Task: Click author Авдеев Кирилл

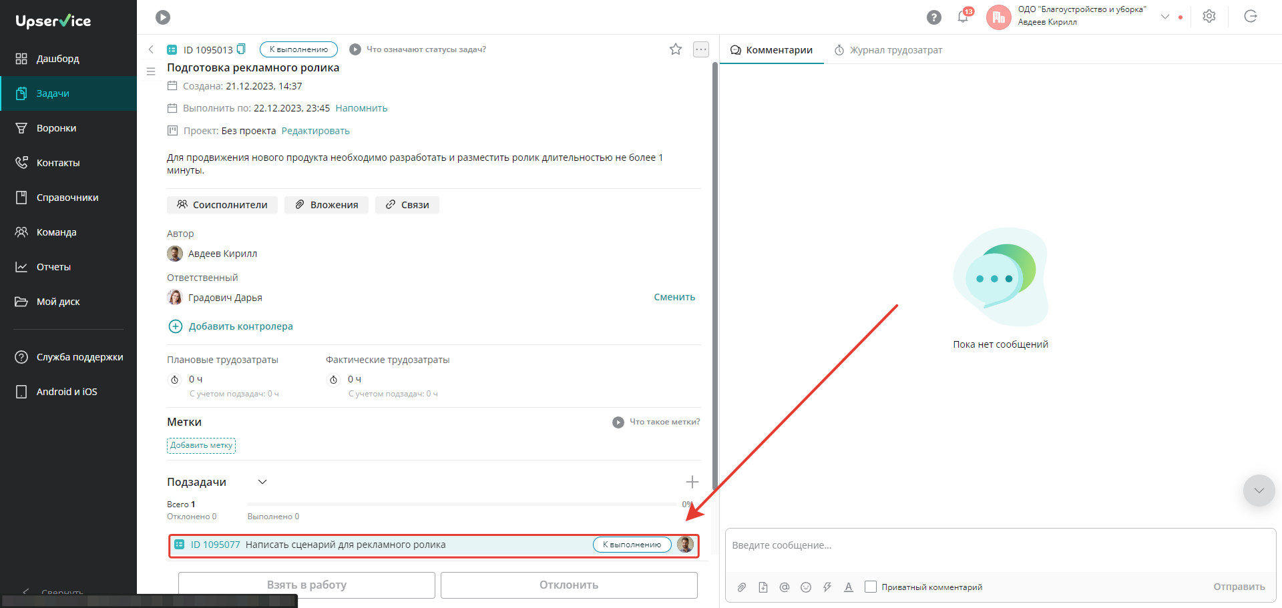Action: (212, 254)
